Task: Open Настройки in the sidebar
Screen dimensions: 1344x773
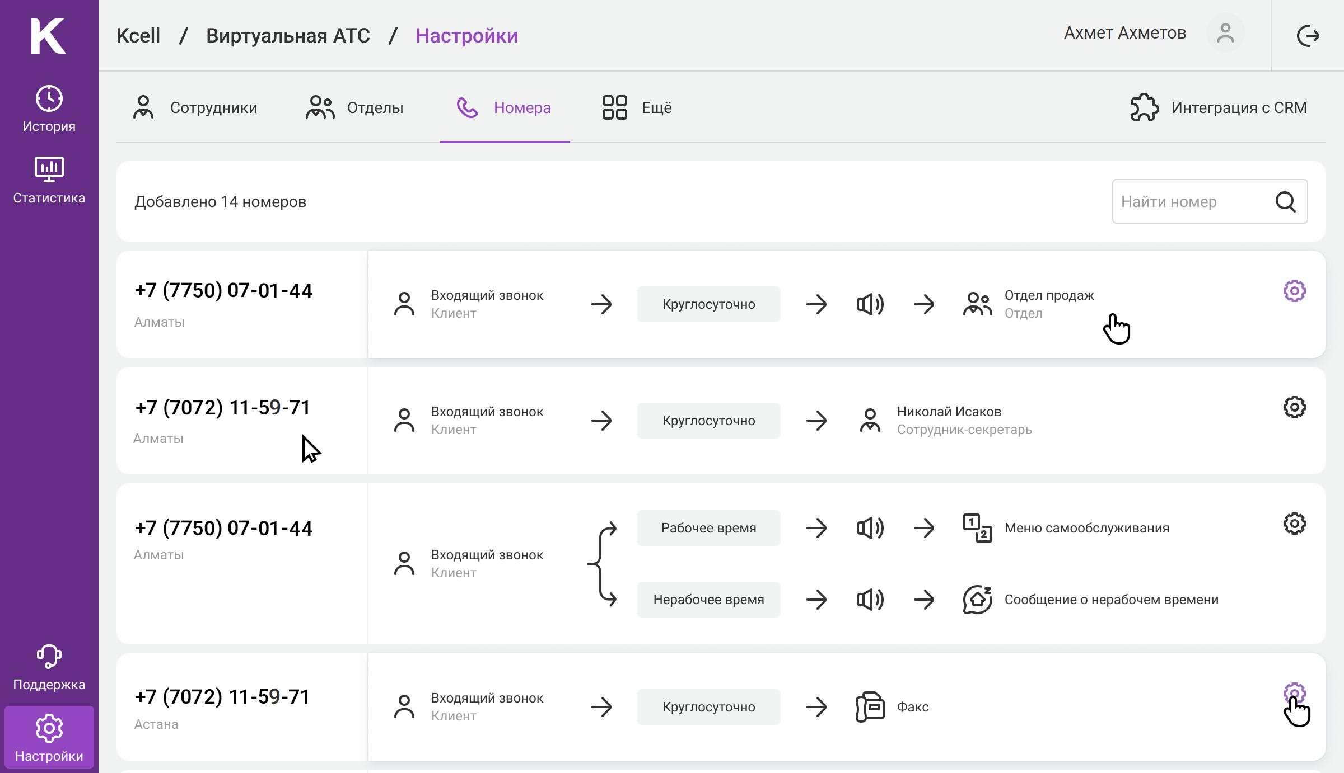Action: pos(49,738)
